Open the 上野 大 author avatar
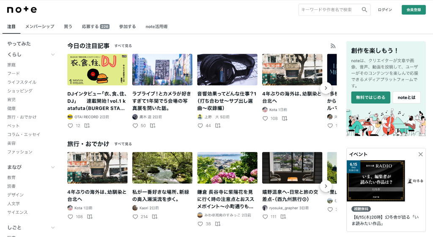 tap(200, 117)
